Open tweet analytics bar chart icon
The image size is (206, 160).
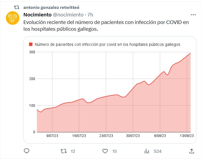(147, 151)
